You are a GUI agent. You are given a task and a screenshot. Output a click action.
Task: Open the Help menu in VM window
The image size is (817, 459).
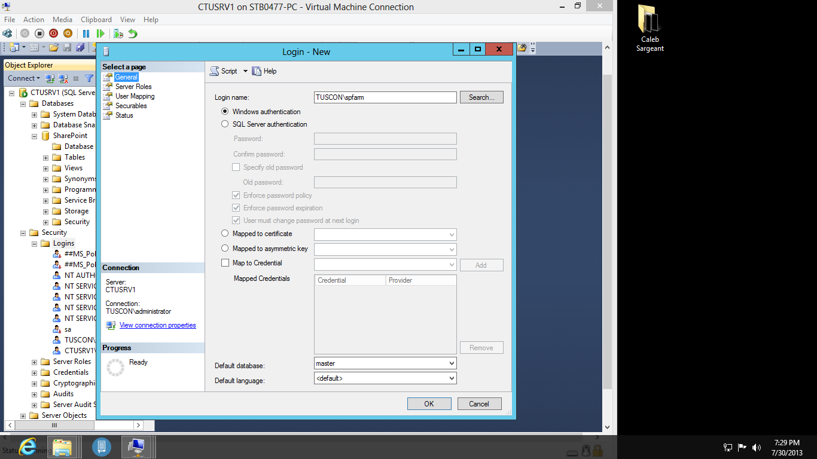pos(151,20)
